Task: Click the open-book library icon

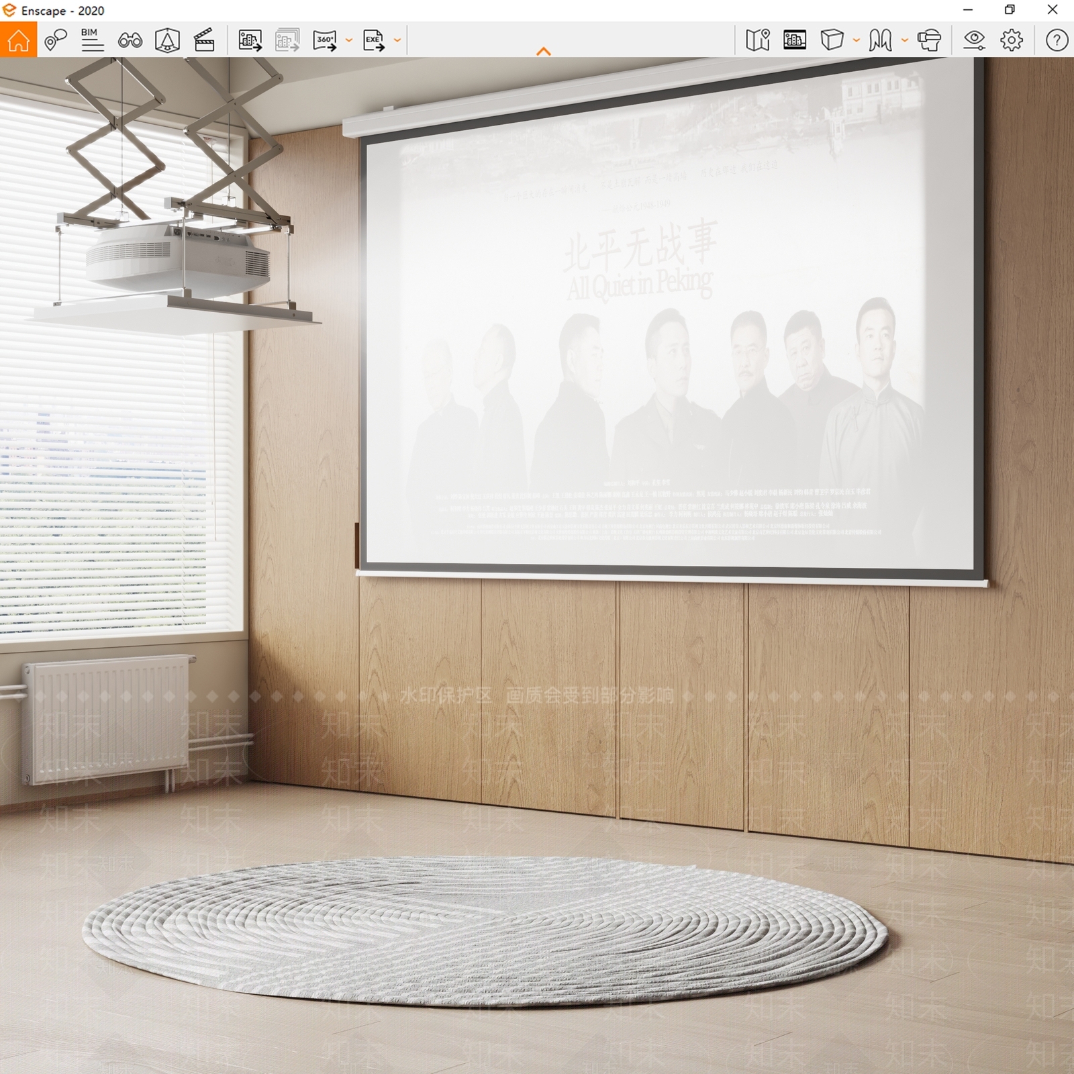Action: [x=880, y=40]
